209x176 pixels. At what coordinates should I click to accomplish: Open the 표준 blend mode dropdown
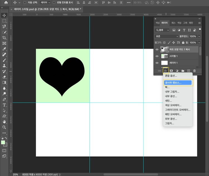point(167,36)
